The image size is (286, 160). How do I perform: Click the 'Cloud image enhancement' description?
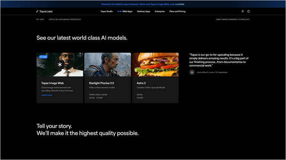click(57, 89)
